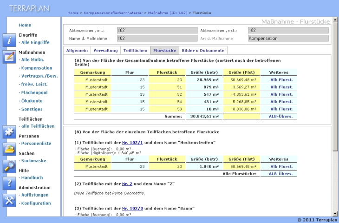Click the notepad pencil icon beside Maßnahmen

click(9, 57)
